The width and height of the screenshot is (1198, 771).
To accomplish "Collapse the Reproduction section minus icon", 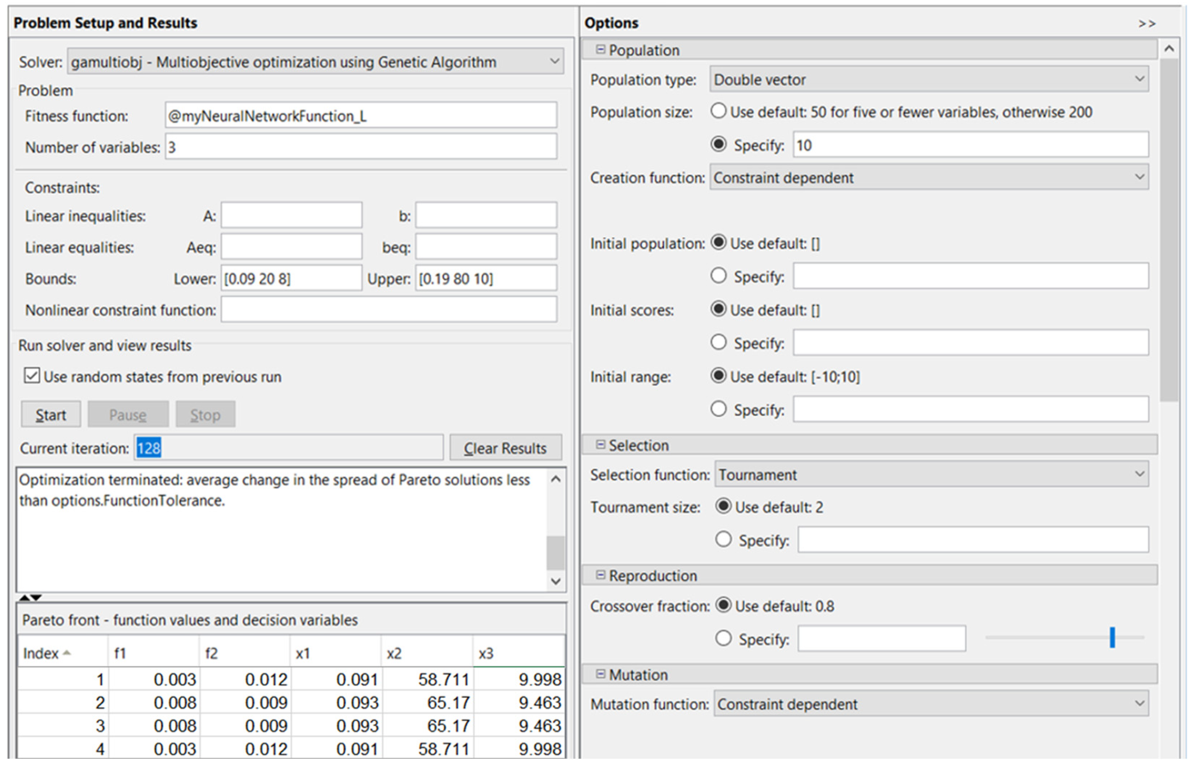I will point(600,575).
